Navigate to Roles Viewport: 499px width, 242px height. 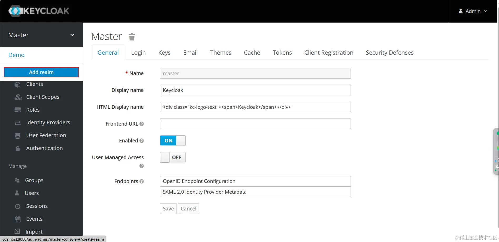(x=33, y=110)
